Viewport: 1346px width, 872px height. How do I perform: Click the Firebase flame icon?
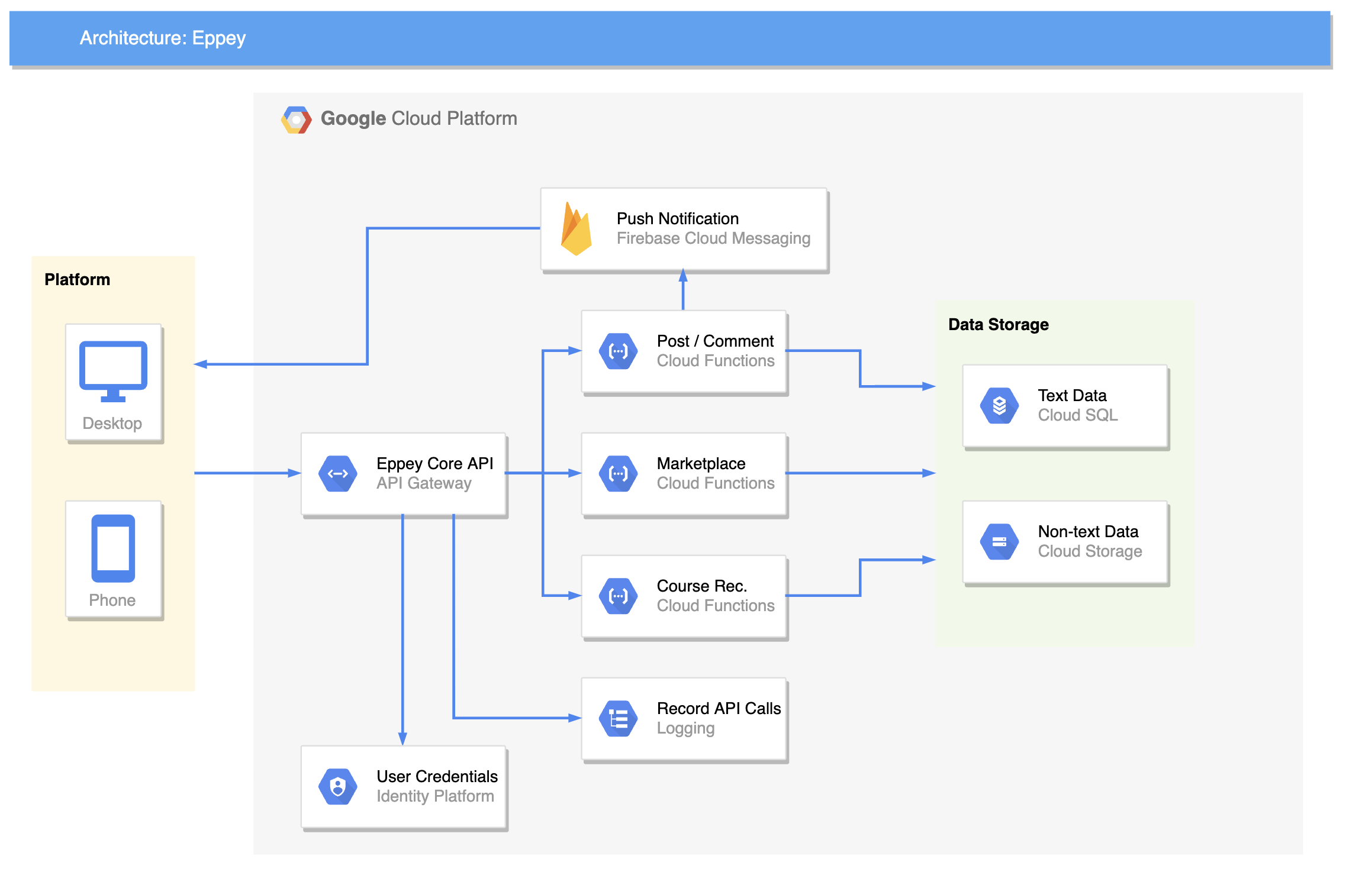576,230
